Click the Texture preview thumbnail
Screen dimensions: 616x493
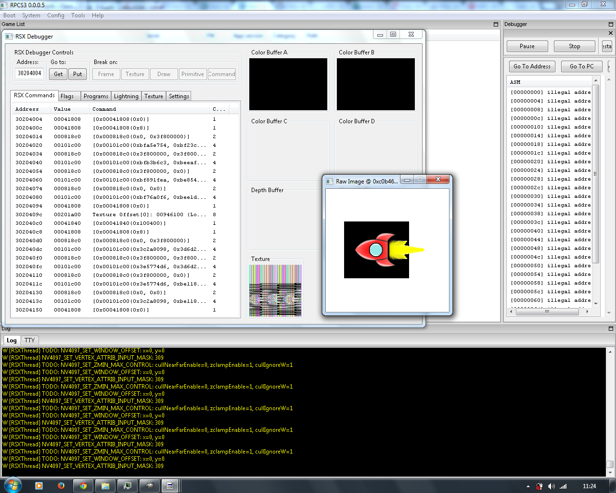coord(275,290)
